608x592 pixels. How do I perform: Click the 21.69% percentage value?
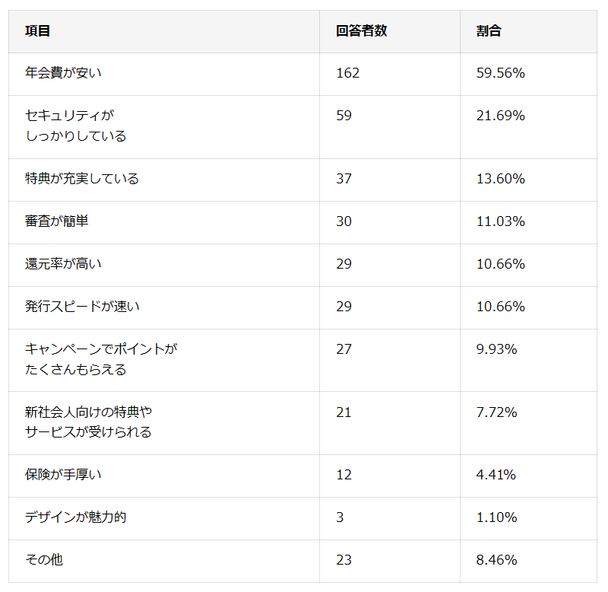501,116
